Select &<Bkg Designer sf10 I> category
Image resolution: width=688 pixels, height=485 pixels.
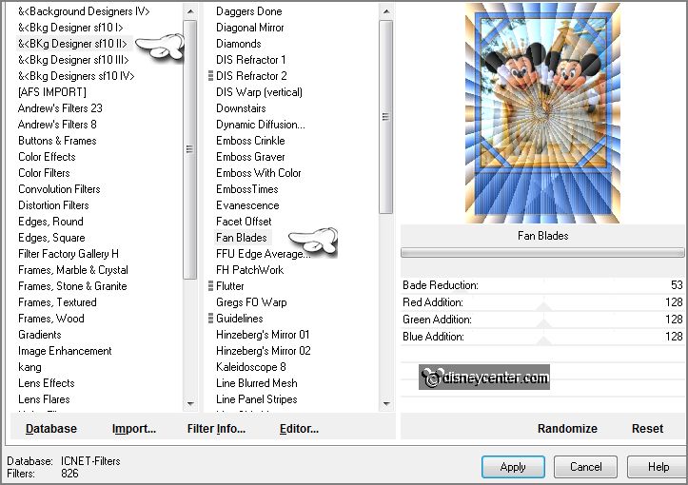click(x=70, y=28)
